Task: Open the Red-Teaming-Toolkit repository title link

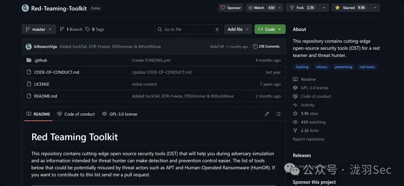Action: pyautogui.click(x=59, y=8)
